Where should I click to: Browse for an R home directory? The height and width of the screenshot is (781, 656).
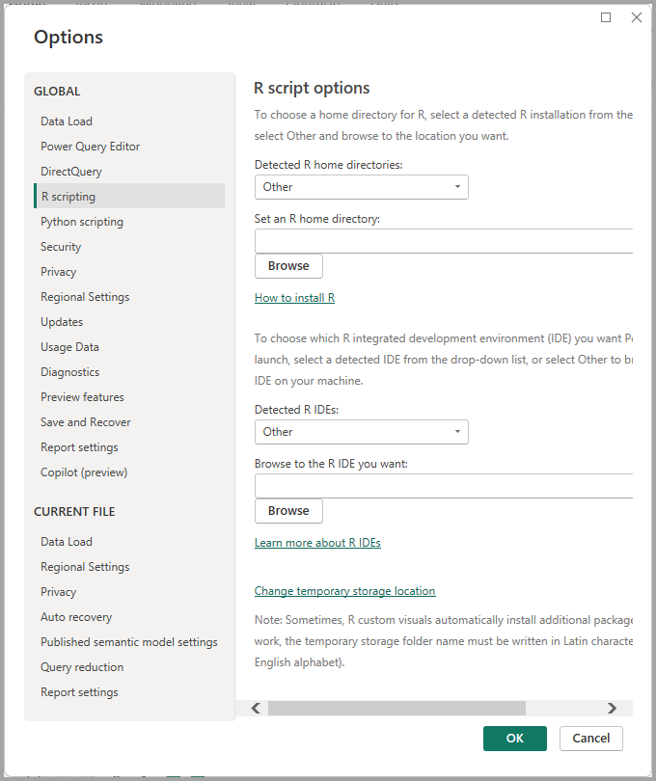point(288,266)
